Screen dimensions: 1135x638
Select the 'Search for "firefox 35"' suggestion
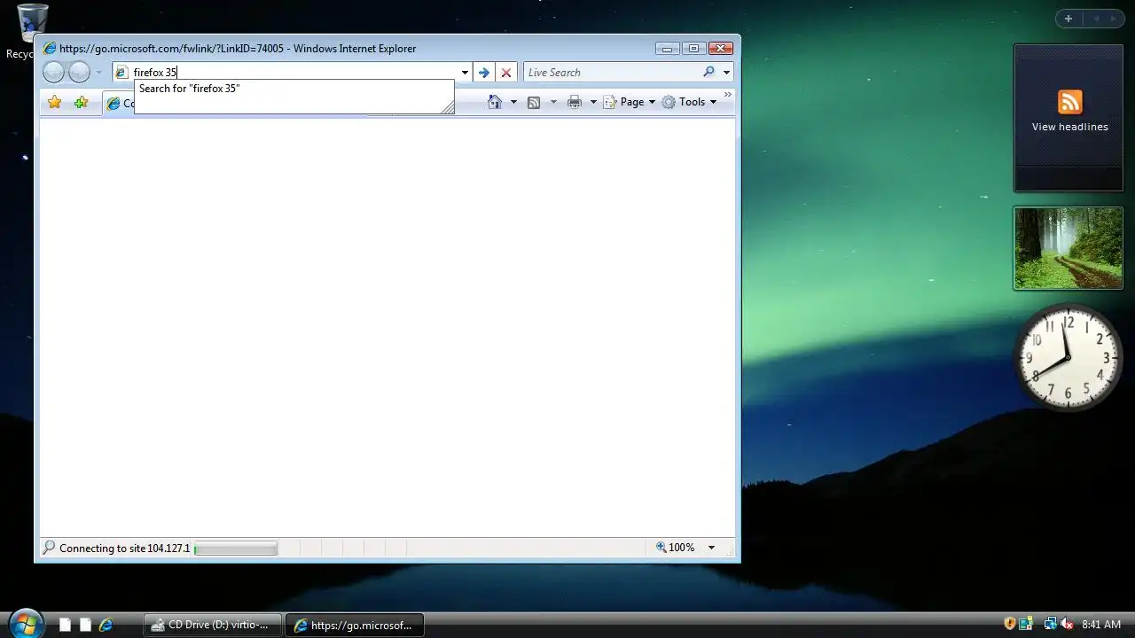(x=294, y=89)
